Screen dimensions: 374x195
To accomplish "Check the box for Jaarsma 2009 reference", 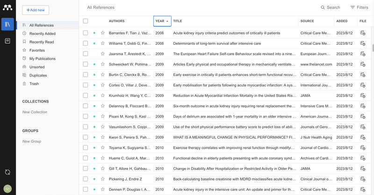I will (86, 54).
